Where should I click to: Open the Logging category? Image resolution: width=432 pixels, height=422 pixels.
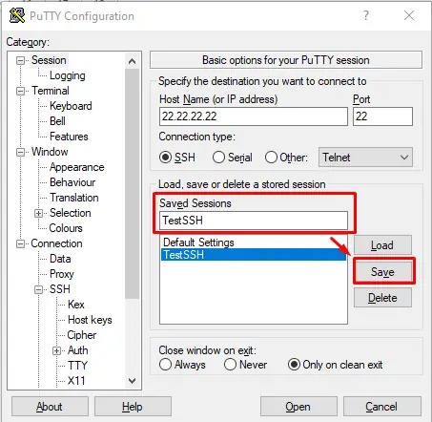[x=68, y=75]
